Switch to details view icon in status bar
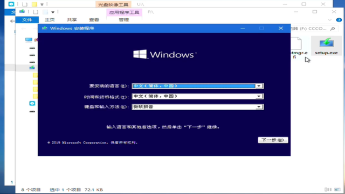345x194 pixels. (x=328, y=189)
